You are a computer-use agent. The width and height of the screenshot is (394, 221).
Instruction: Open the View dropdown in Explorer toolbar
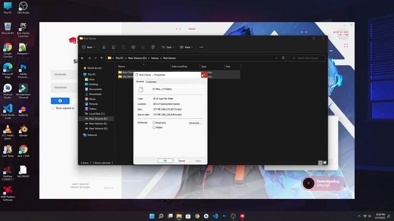186,47
